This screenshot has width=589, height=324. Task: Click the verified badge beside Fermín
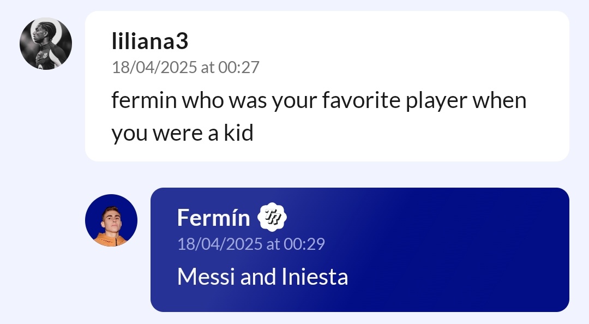(x=272, y=217)
